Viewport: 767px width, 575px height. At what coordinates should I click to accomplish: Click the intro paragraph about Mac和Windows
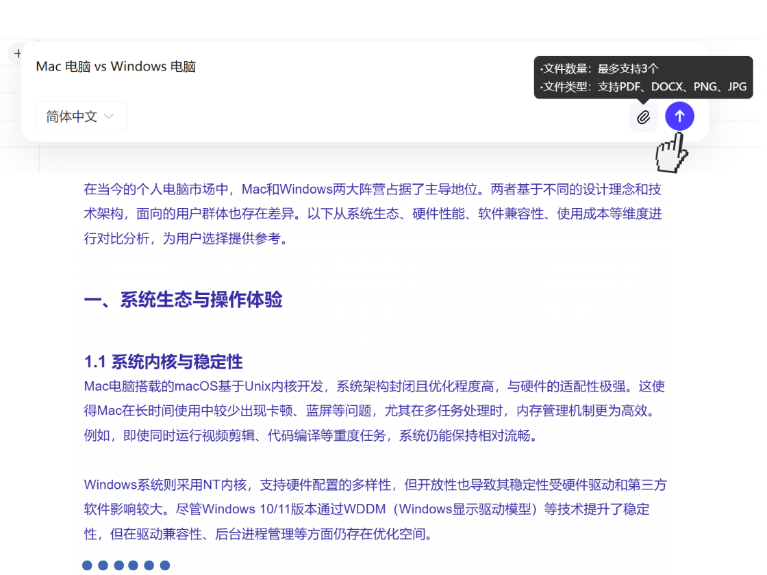point(373,214)
